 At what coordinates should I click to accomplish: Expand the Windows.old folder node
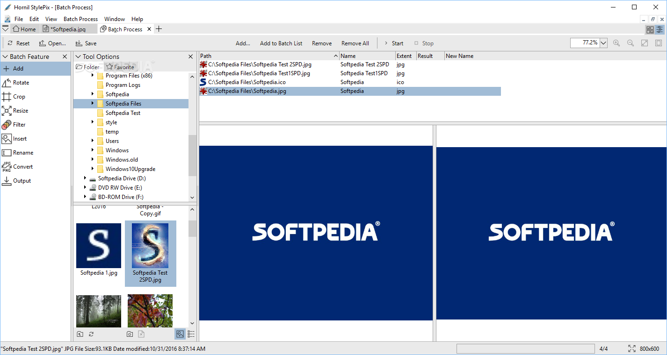tap(93, 160)
